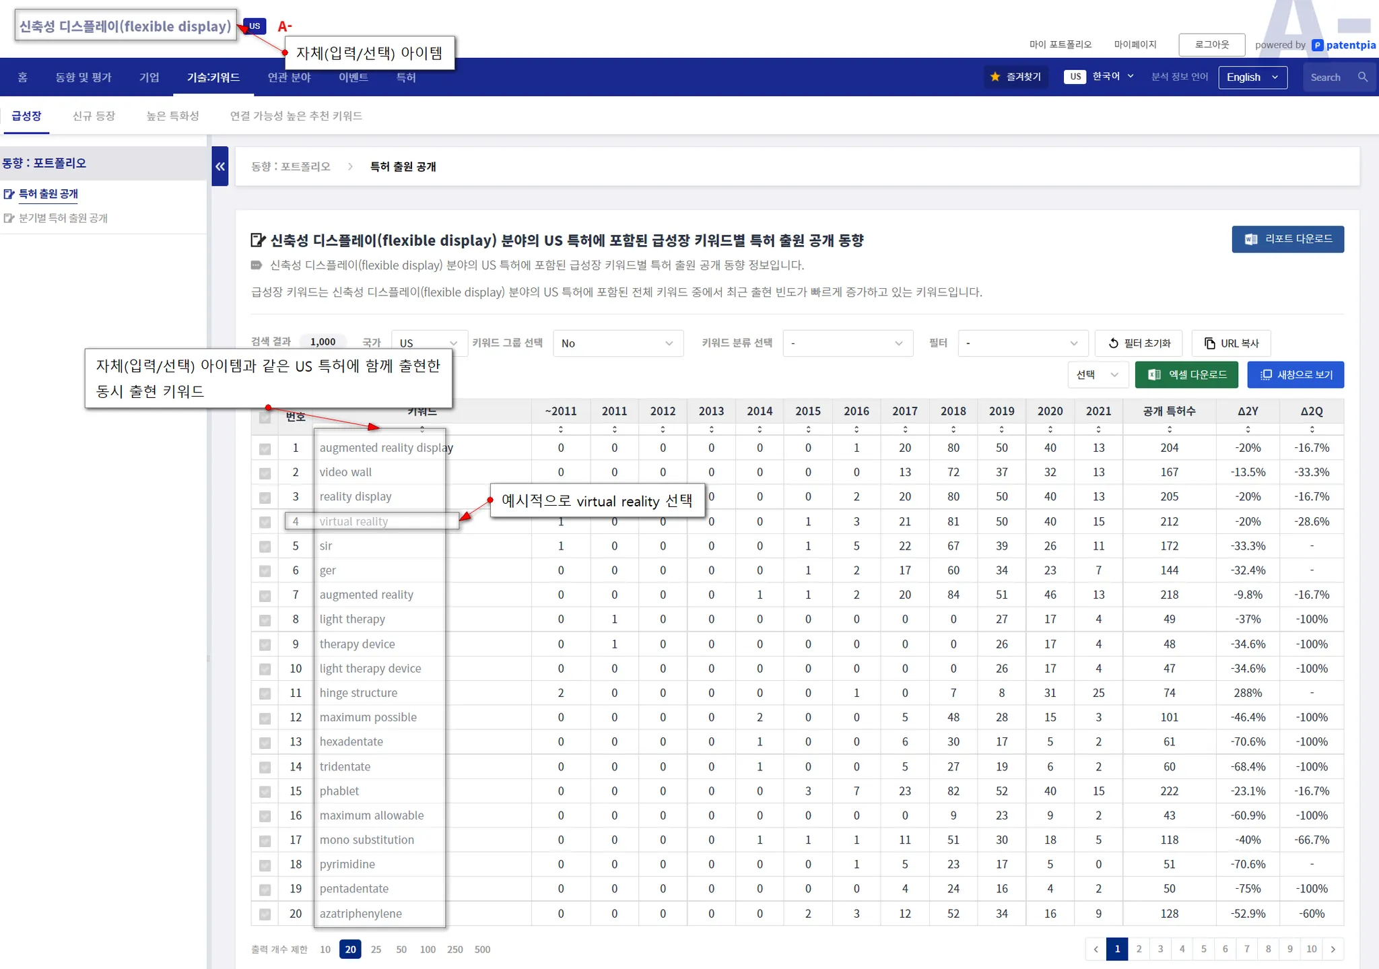
Task: Open the 기업 menu item
Action: [149, 77]
